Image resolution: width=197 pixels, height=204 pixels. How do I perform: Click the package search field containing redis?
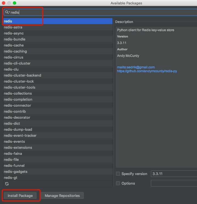100,12
